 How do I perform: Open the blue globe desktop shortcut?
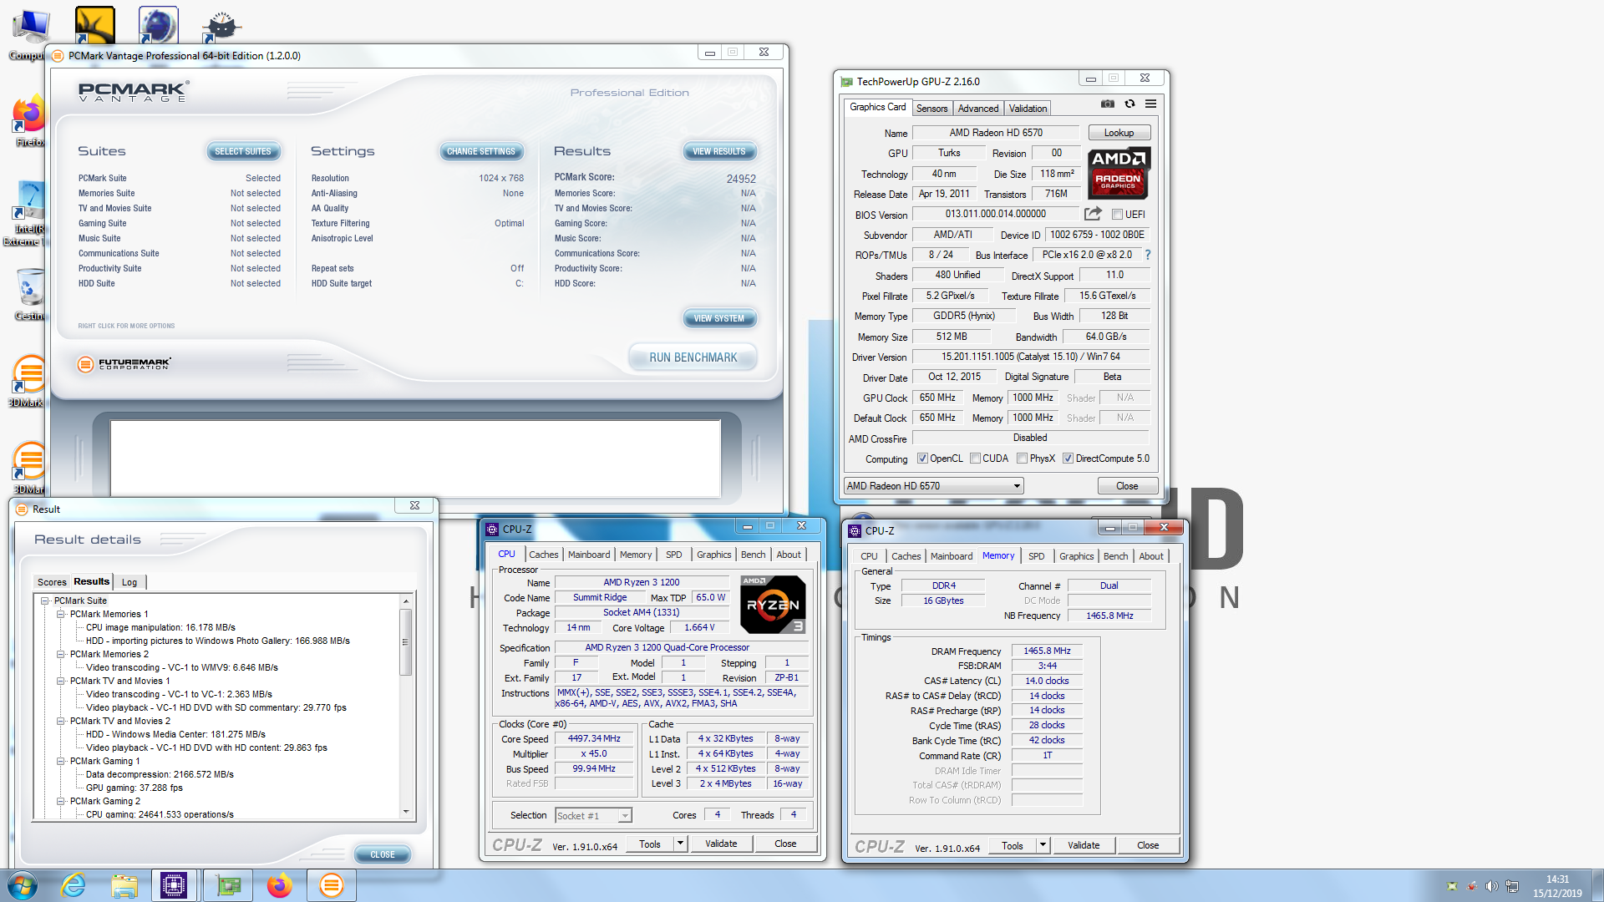(x=158, y=25)
